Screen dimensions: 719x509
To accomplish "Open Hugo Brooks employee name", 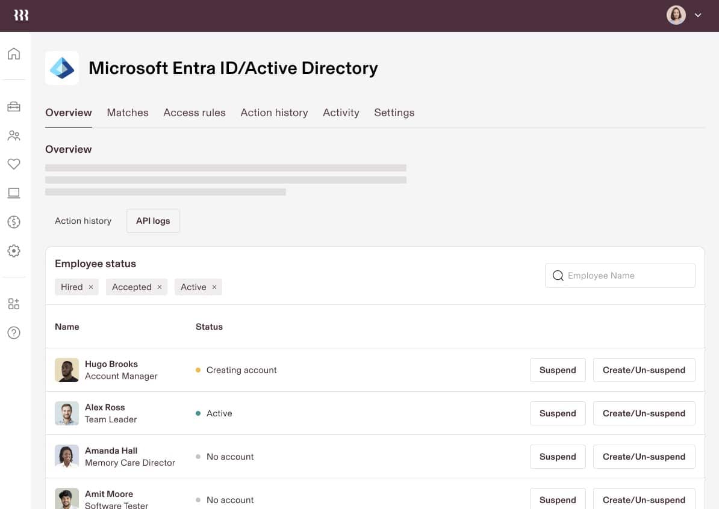I will click(x=111, y=364).
